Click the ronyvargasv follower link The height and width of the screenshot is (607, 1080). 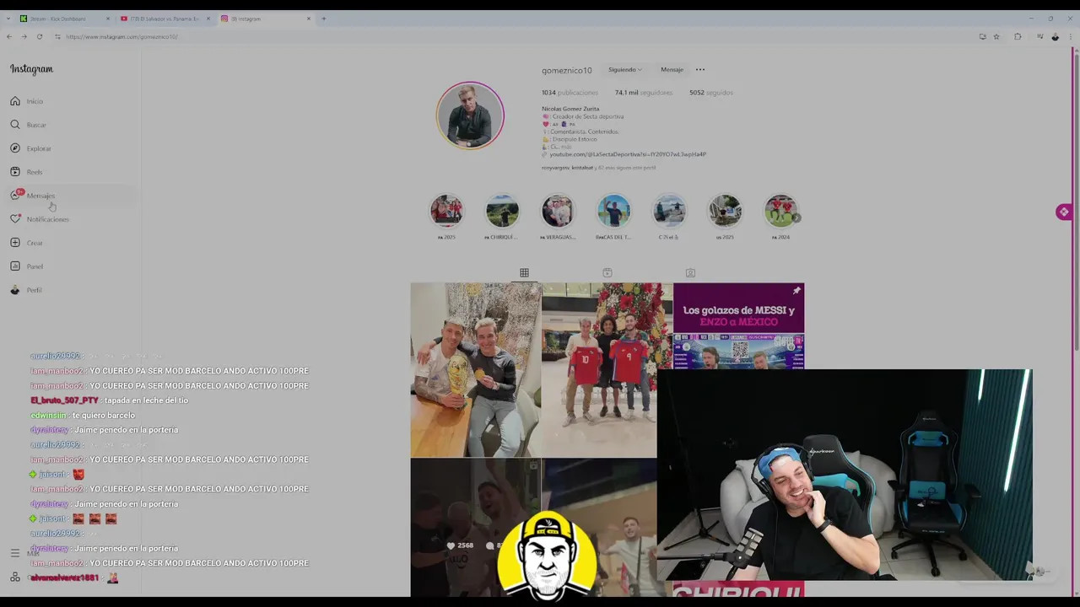click(555, 168)
